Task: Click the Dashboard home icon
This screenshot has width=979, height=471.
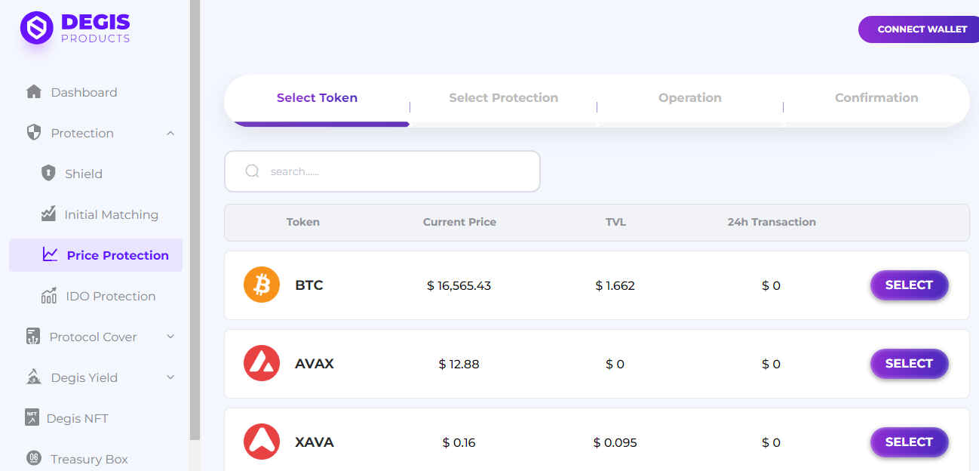Action: [x=34, y=92]
